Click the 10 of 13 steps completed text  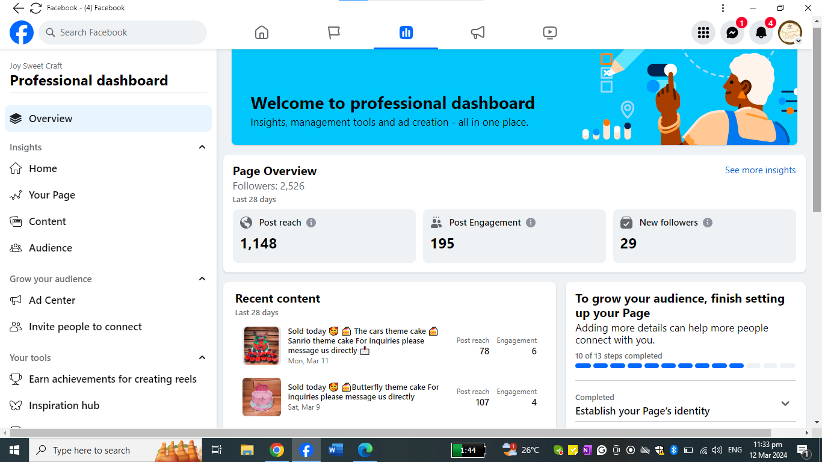619,356
